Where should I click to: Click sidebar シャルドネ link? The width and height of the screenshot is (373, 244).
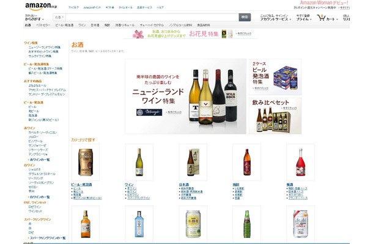tap(34, 170)
